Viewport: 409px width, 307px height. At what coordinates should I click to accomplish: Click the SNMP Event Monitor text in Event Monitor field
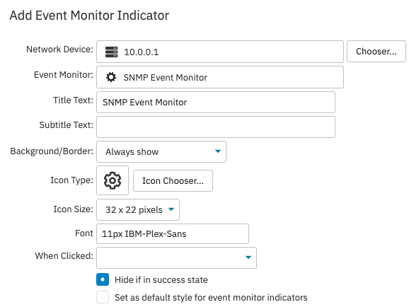pyautogui.click(x=166, y=78)
